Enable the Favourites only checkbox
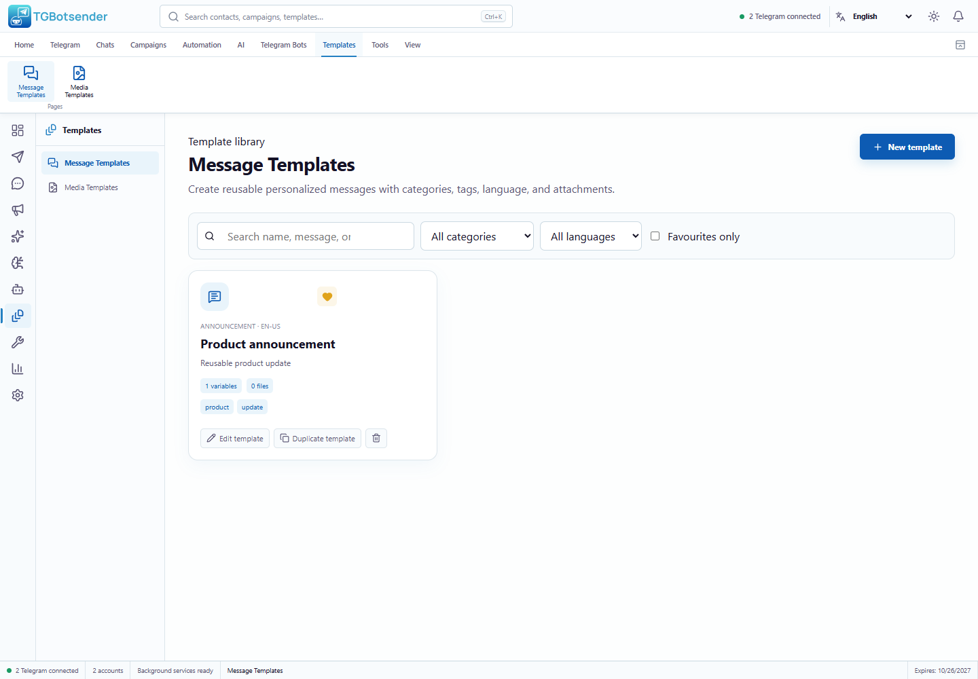Screen dimensions: 978x679 coord(655,236)
